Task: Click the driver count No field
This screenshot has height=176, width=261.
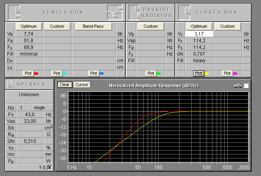Action: coord(21,108)
